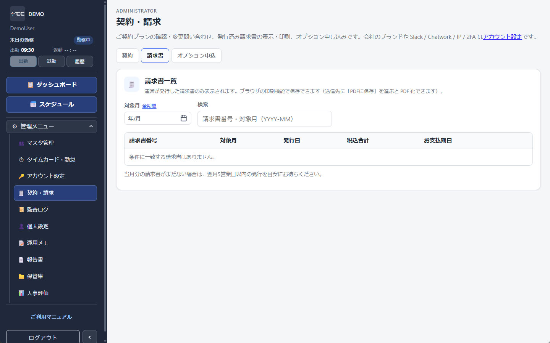Collapse the 管理メニュー section
The width and height of the screenshot is (550, 343).
click(52, 127)
